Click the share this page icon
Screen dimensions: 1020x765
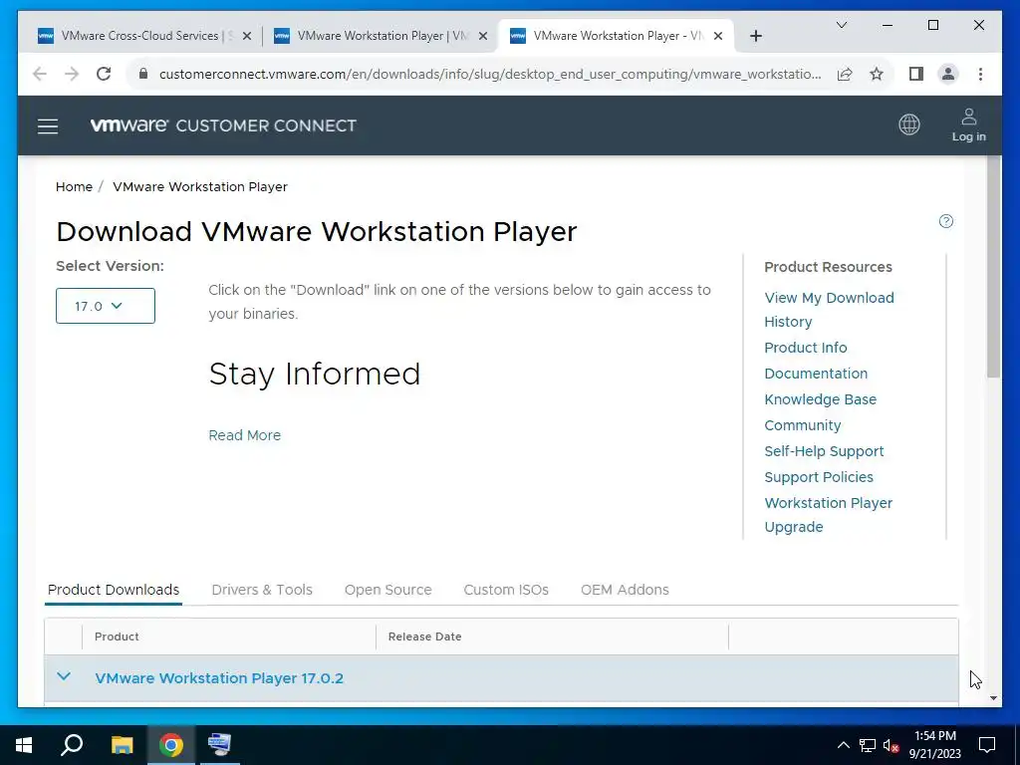coord(845,74)
